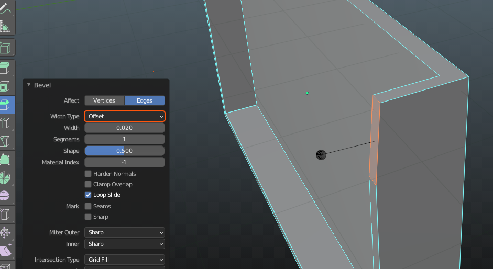
Task: Click the green origin dot in viewport
Action: pos(308,93)
